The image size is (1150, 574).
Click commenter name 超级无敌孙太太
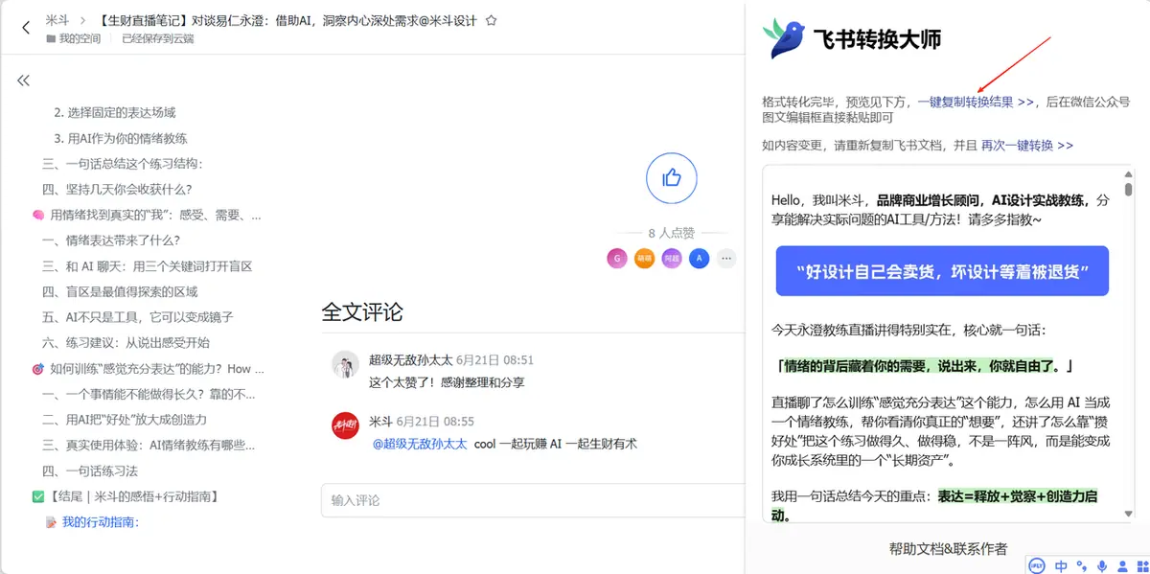(x=410, y=360)
